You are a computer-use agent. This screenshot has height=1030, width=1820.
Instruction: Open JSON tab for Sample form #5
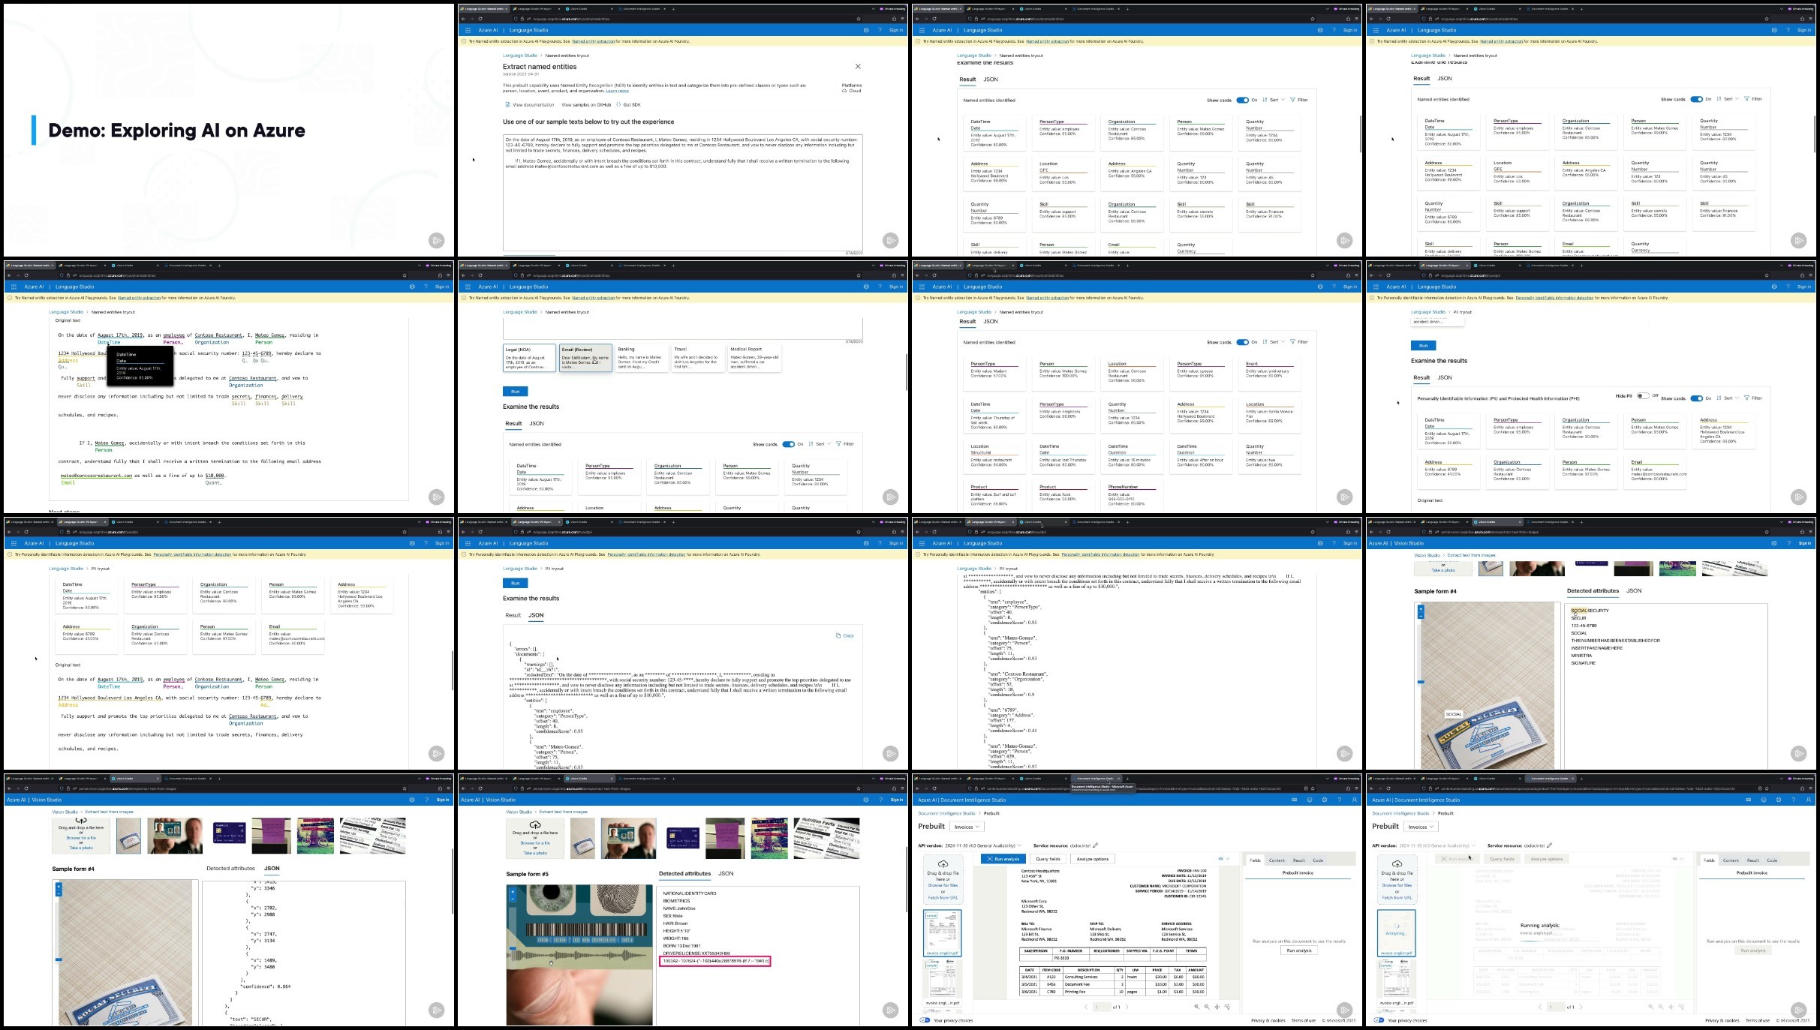tap(725, 873)
